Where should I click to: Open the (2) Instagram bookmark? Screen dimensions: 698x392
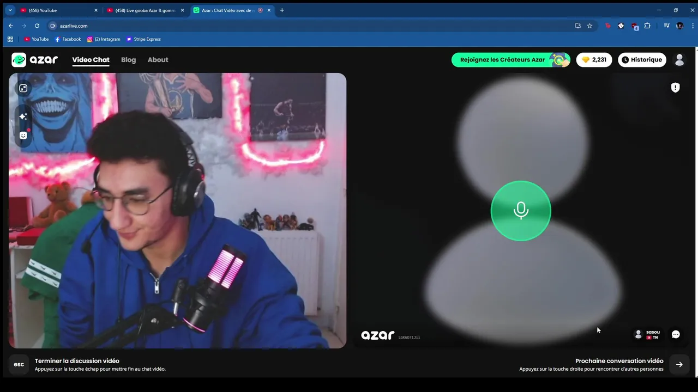click(x=104, y=39)
